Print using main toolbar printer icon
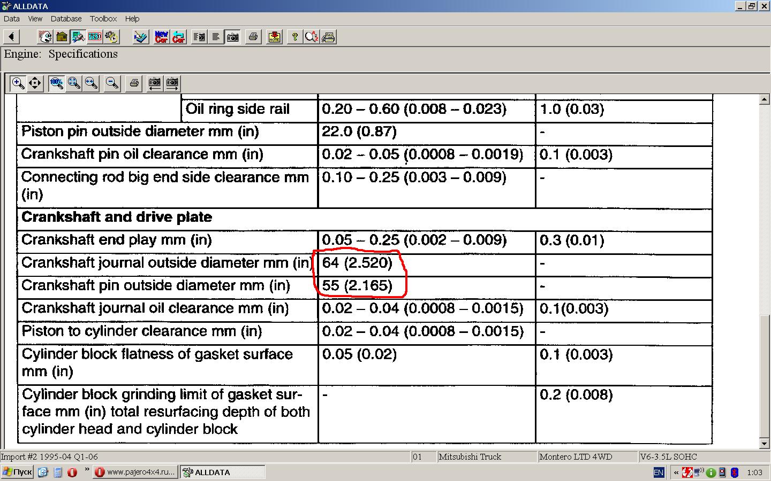Image resolution: width=771 pixels, height=481 pixels. tap(253, 37)
